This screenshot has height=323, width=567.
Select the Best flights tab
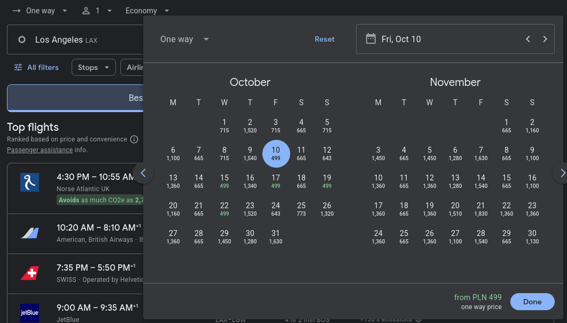click(75, 98)
